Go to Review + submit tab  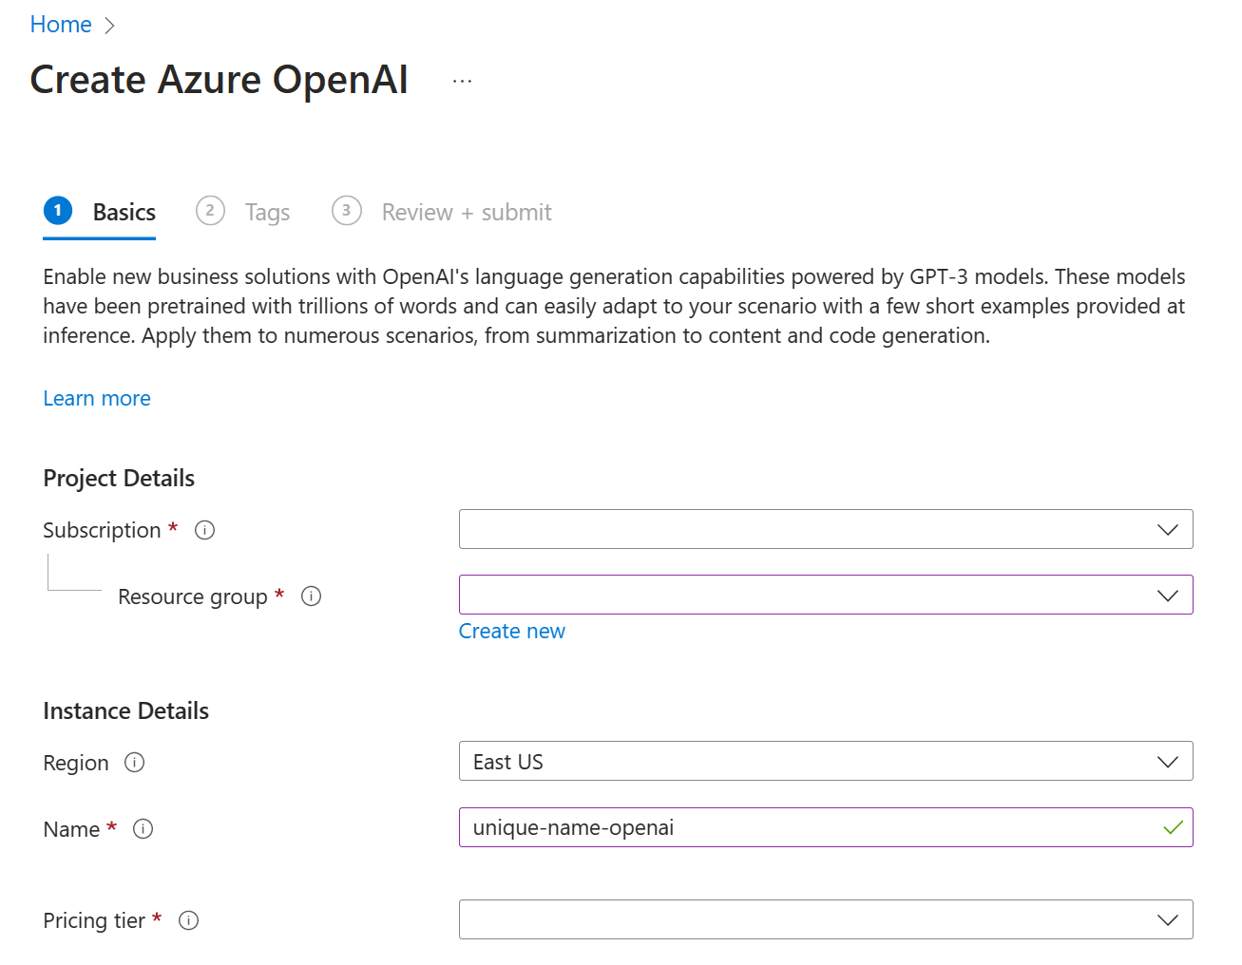point(466,212)
